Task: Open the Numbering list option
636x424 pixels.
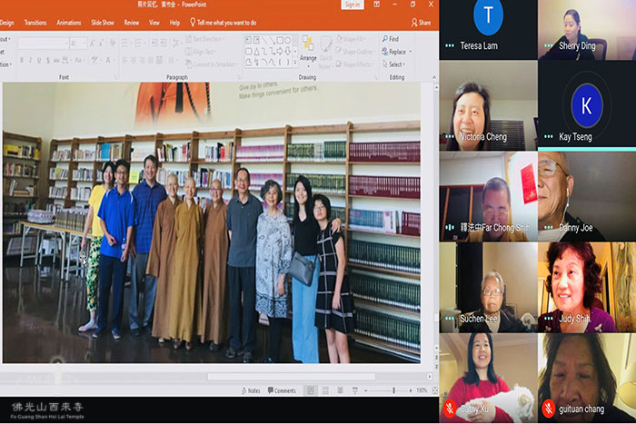Action: (x=140, y=43)
